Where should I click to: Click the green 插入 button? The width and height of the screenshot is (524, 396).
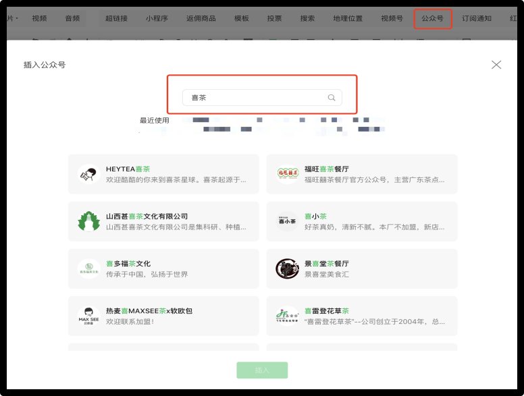[262, 370]
